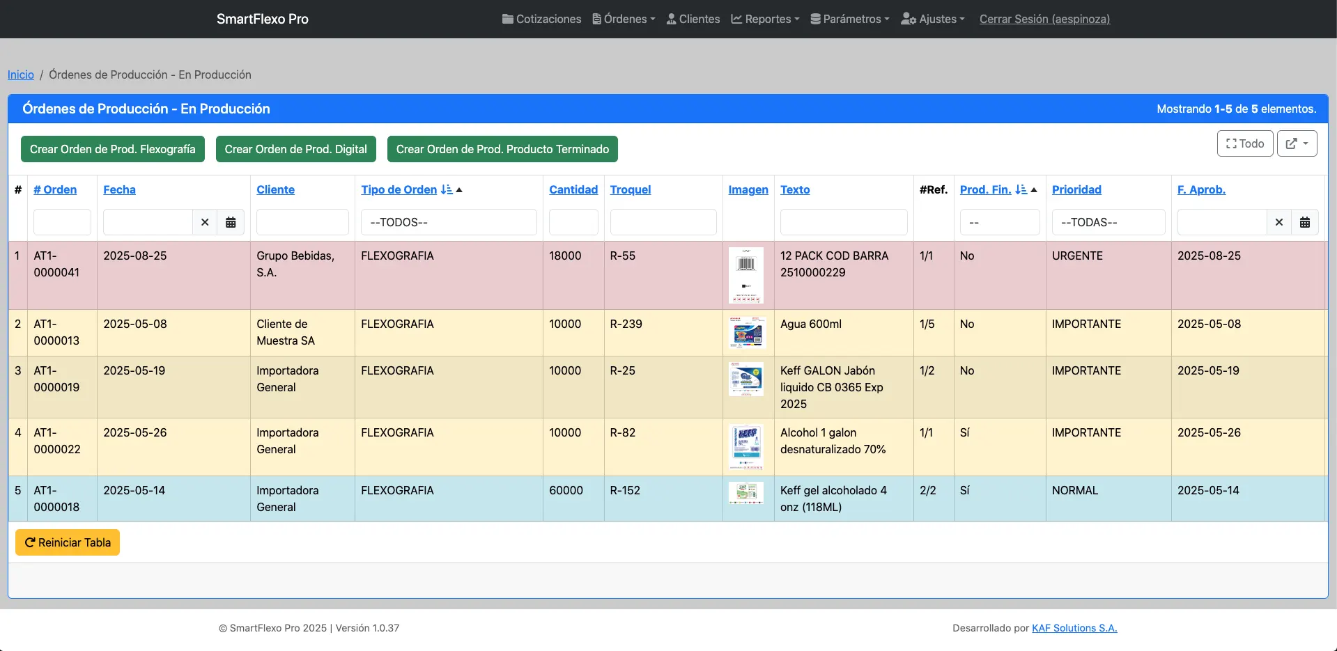Image resolution: width=1337 pixels, height=651 pixels.
Task: Sort table by Cantidad column
Action: pyautogui.click(x=573, y=189)
